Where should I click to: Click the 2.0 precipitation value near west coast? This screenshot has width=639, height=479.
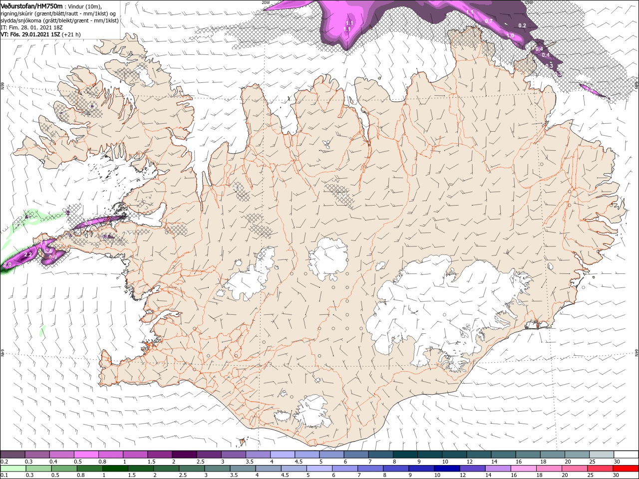7,264
